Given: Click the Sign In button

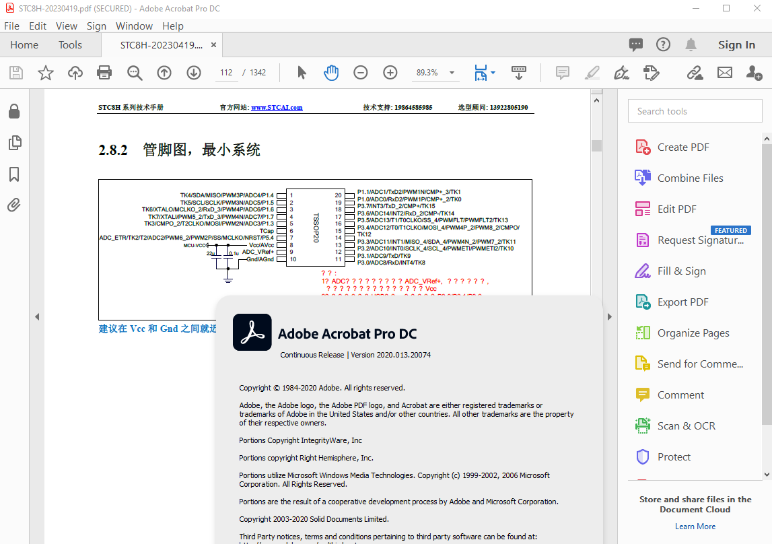Looking at the screenshot, I should click(736, 45).
